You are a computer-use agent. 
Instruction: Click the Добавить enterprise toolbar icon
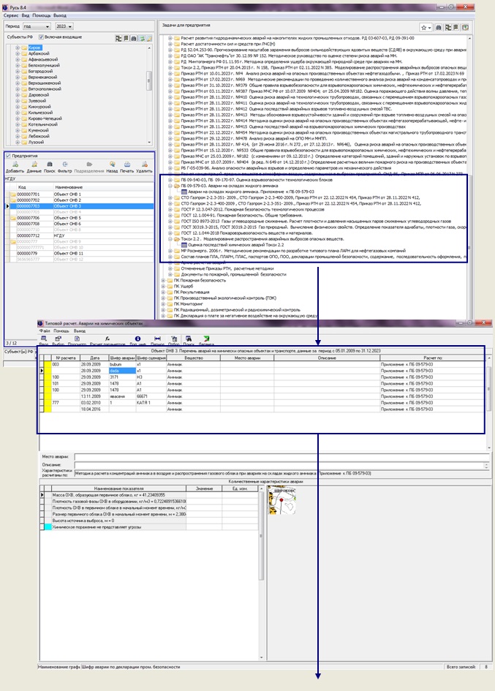tap(14, 165)
